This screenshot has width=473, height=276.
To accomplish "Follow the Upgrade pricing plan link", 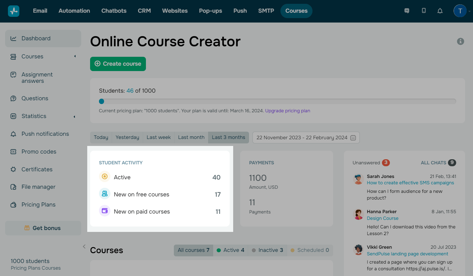I will point(287,111).
